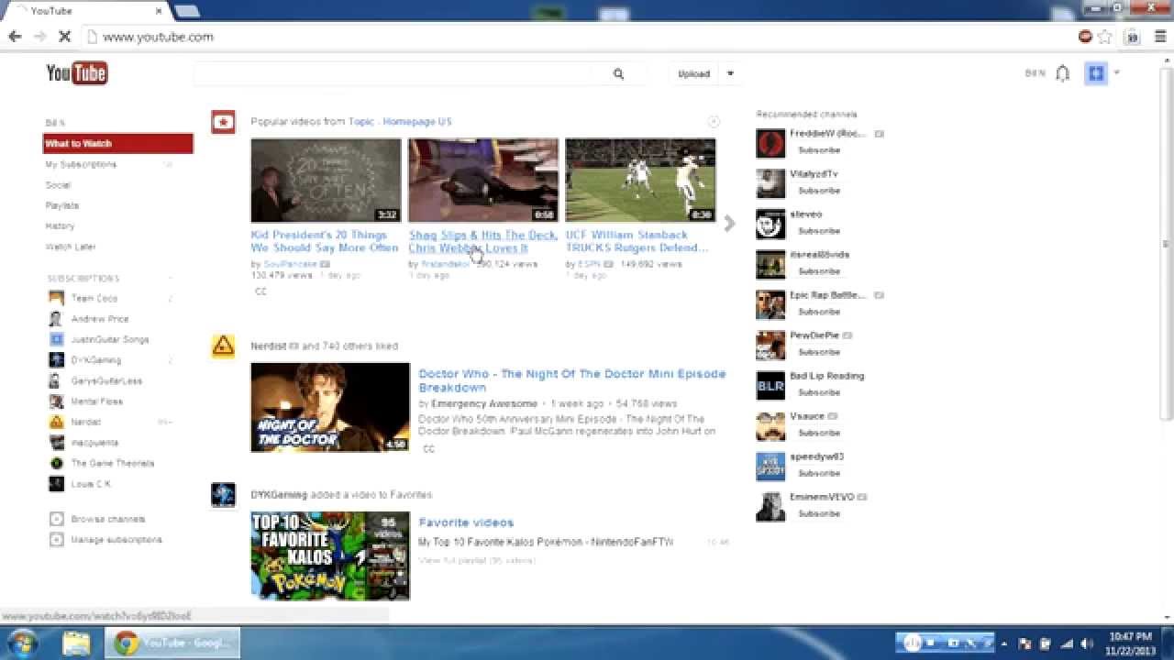The image size is (1174, 660).
Task: Subscribe to VitalyzdTv
Action: tap(819, 191)
